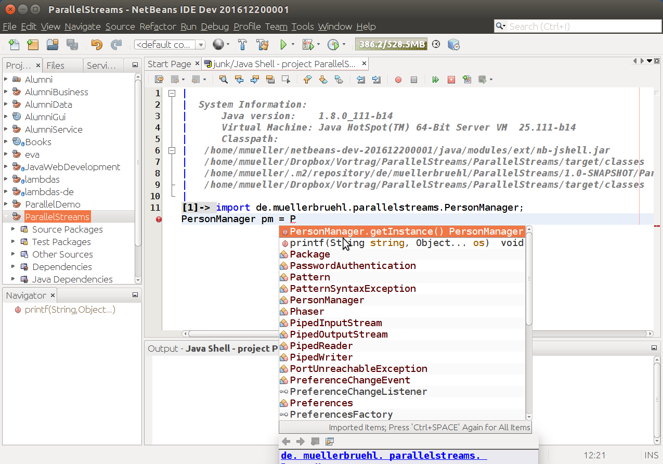Open the javadoc in external browser icon
Viewport: 663px width, 464px height.
(329, 442)
